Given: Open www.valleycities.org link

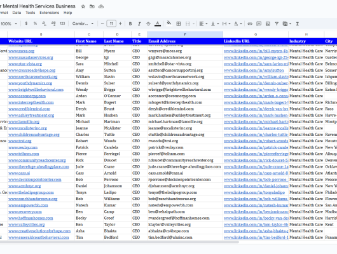Looking at the screenshot, I should coord(27,225).
